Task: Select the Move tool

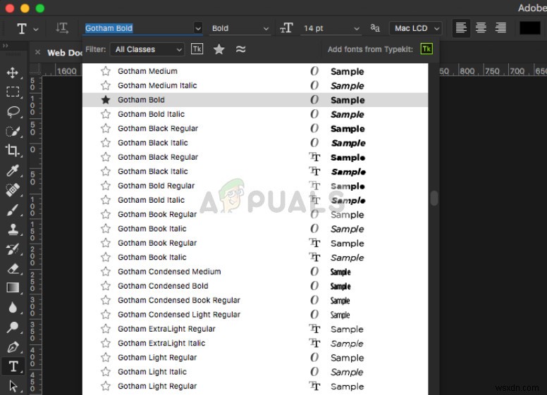Action: click(x=13, y=73)
